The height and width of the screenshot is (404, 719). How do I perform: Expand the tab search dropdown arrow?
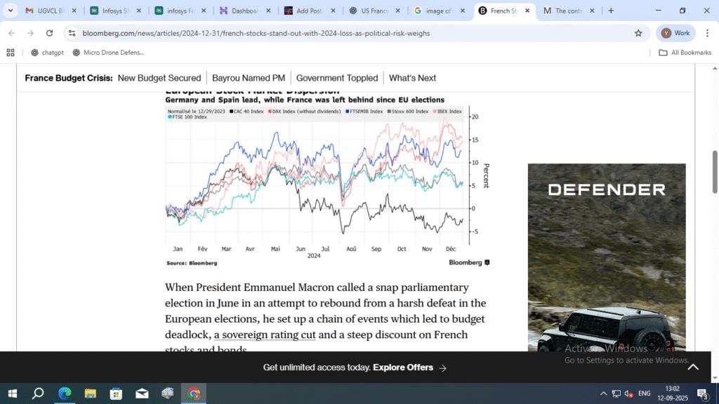pyautogui.click(x=11, y=11)
